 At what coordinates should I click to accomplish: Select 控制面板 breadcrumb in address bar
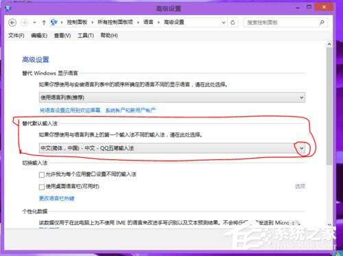(x=77, y=22)
